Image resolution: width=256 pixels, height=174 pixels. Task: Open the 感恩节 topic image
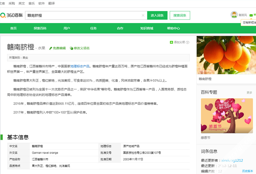pos(227,116)
